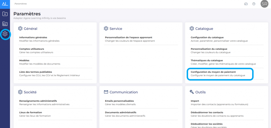
Task: Click the Paramètres breadcrumb in header
Action: click(x=21, y=4)
